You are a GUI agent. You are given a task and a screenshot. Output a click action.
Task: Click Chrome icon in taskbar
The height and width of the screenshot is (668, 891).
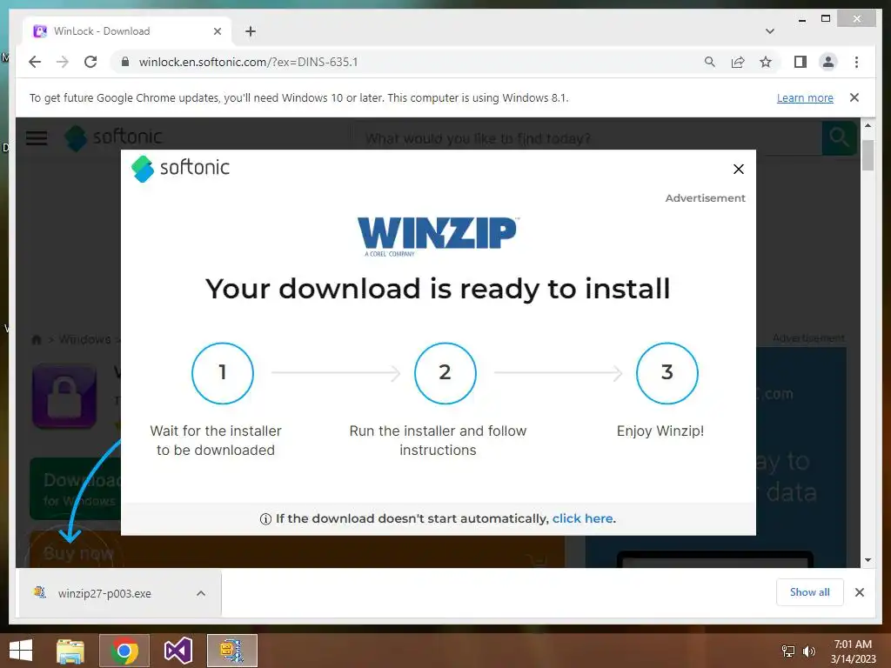click(x=124, y=651)
